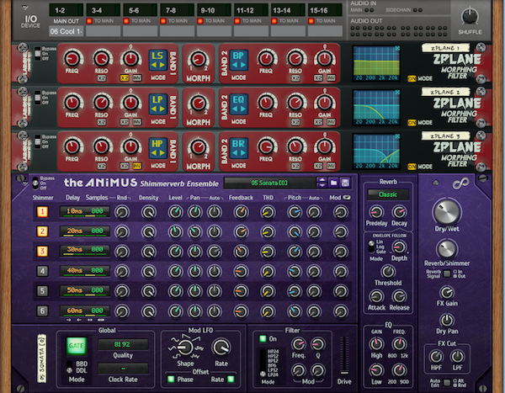
Task: Change ZPLANE 1 Band 1 mode LS selector
Action: pyautogui.click(x=158, y=60)
